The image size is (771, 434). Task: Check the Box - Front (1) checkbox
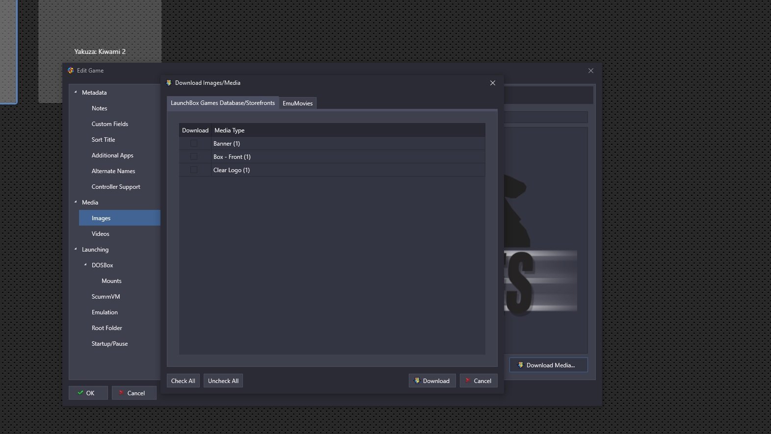(x=194, y=156)
